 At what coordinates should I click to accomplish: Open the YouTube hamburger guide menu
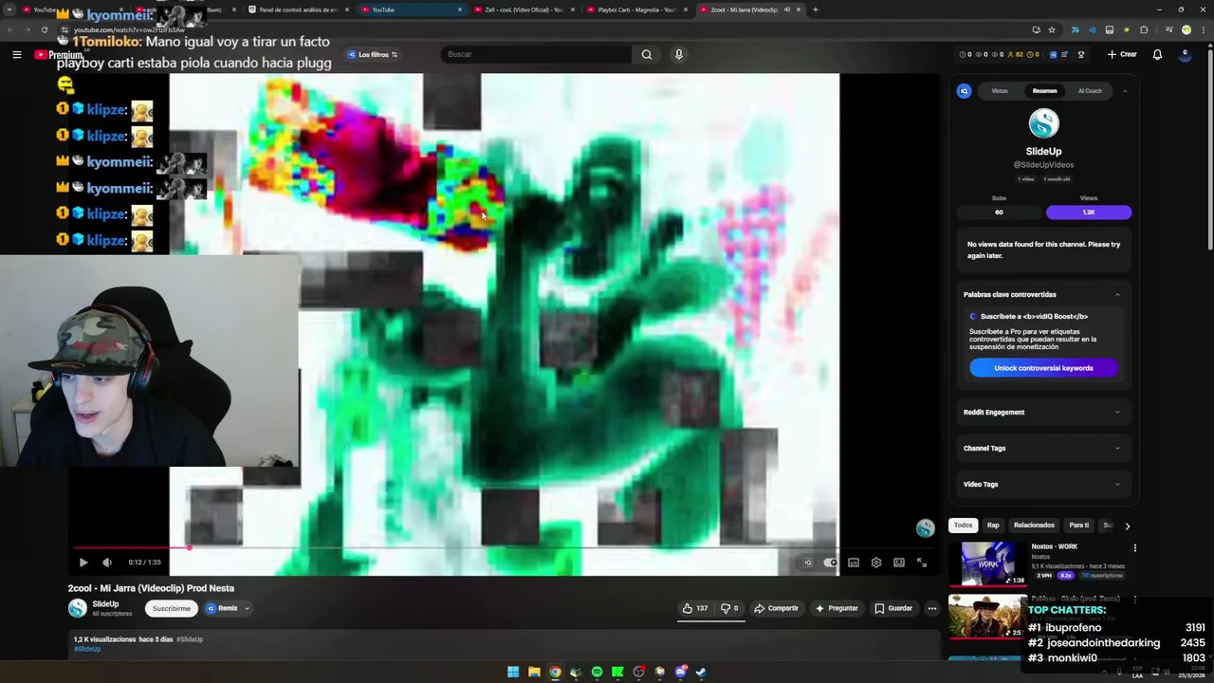[16, 55]
